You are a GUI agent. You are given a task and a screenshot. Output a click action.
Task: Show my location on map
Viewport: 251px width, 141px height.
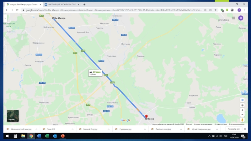242,105
